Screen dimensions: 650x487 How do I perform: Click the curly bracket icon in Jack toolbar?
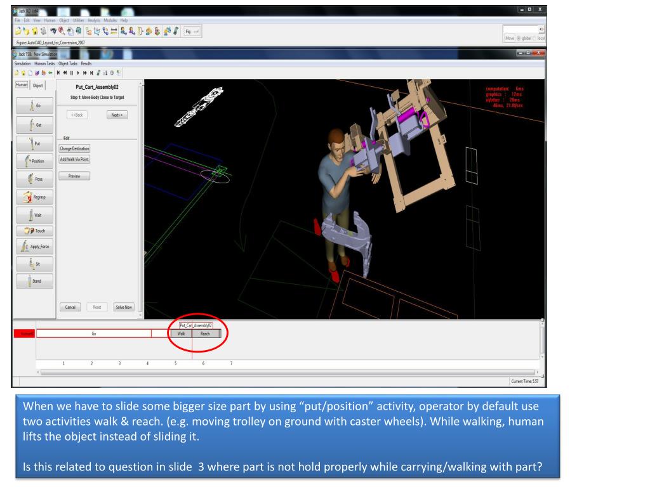(140, 31)
